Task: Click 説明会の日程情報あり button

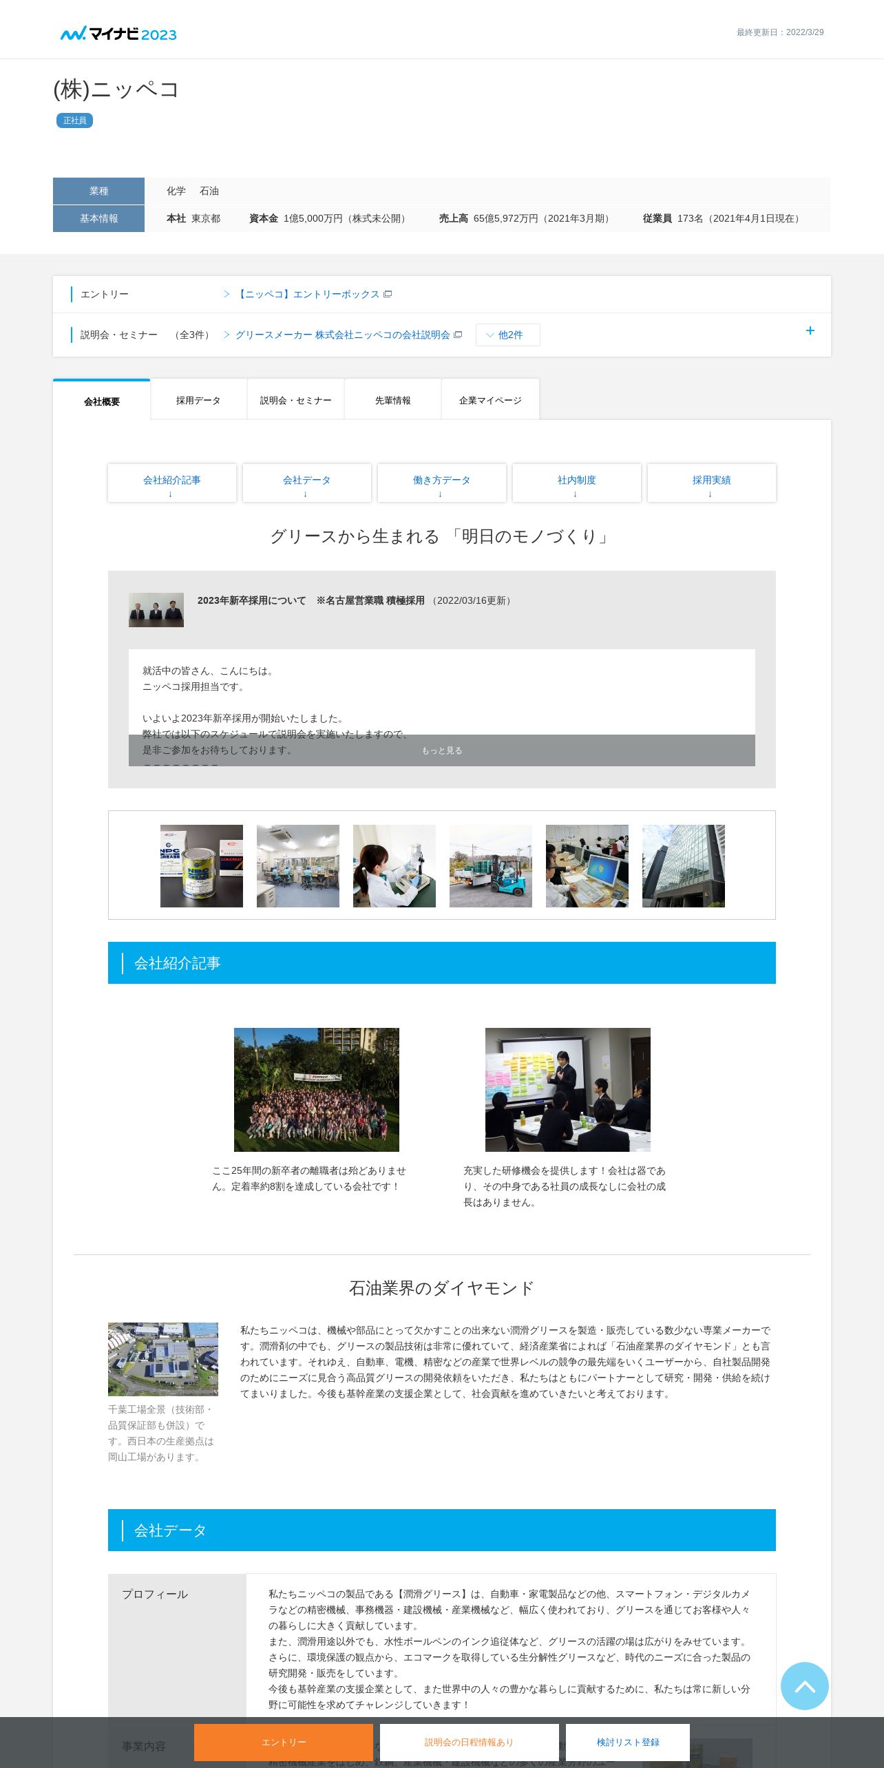Action: pyautogui.click(x=470, y=1742)
